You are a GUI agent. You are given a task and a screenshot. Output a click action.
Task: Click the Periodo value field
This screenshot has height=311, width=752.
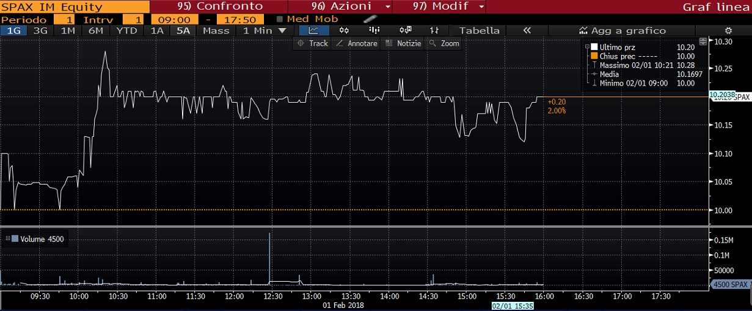click(63, 19)
